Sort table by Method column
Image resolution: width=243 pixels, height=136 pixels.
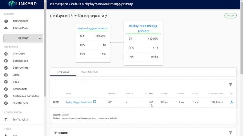[x=113, y=94]
